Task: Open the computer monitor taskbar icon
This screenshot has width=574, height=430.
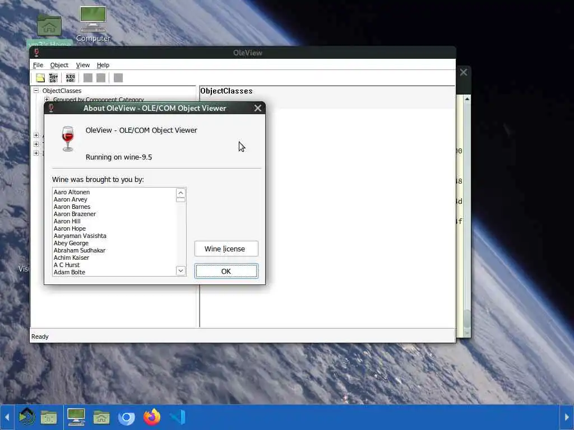Action: tap(76, 417)
